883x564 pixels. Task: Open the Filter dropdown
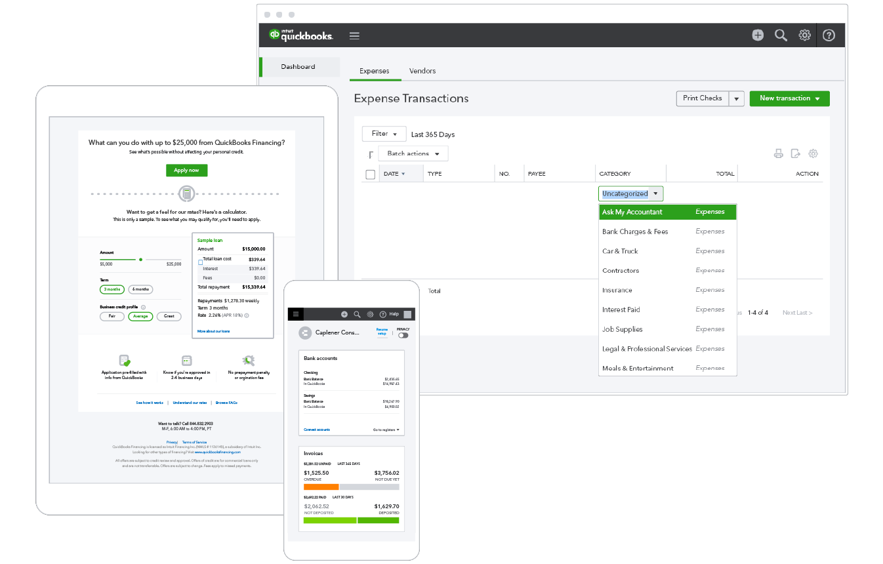click(x=384, y=134)
